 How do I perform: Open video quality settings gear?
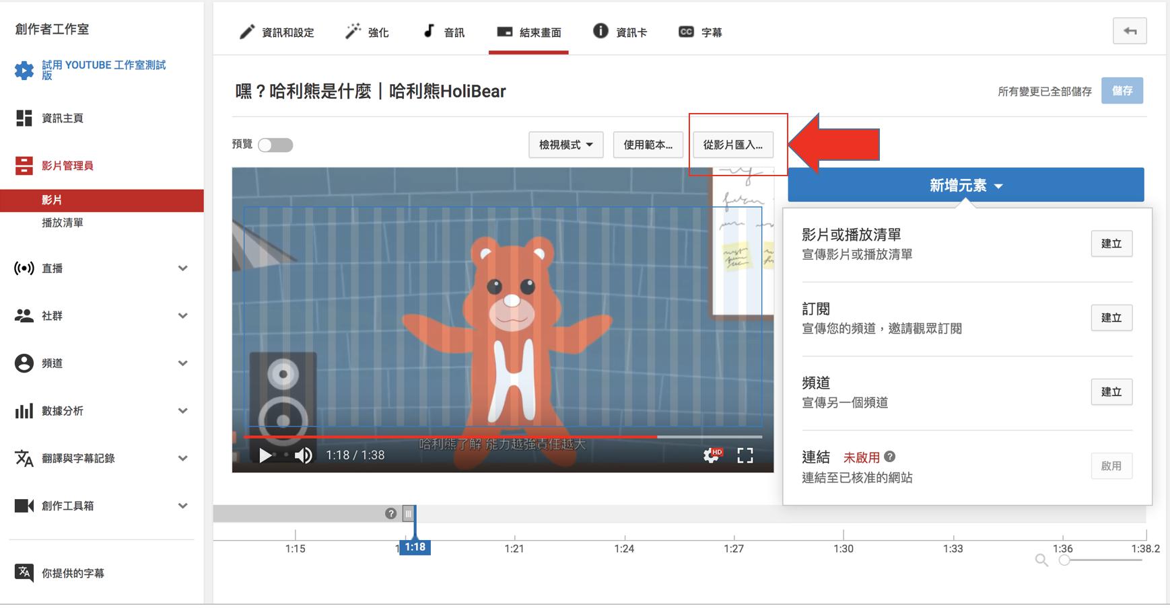coord(712,455)
